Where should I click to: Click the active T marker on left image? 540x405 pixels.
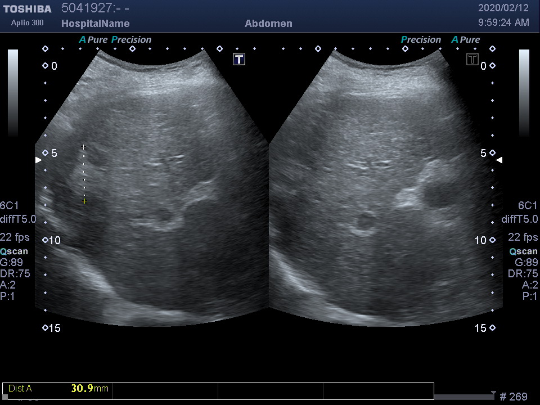[x=239, y=59]
